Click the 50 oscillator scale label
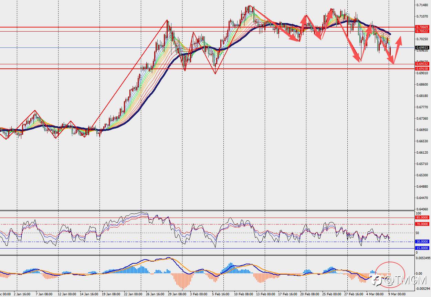431x297 pixels. (418, 233)
